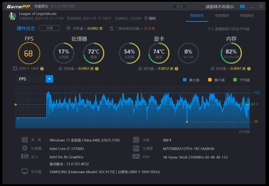Click the location pin icon near 郑州
Image resolution: width=269 pixels, height=186 pixels.
click(146, 18)
